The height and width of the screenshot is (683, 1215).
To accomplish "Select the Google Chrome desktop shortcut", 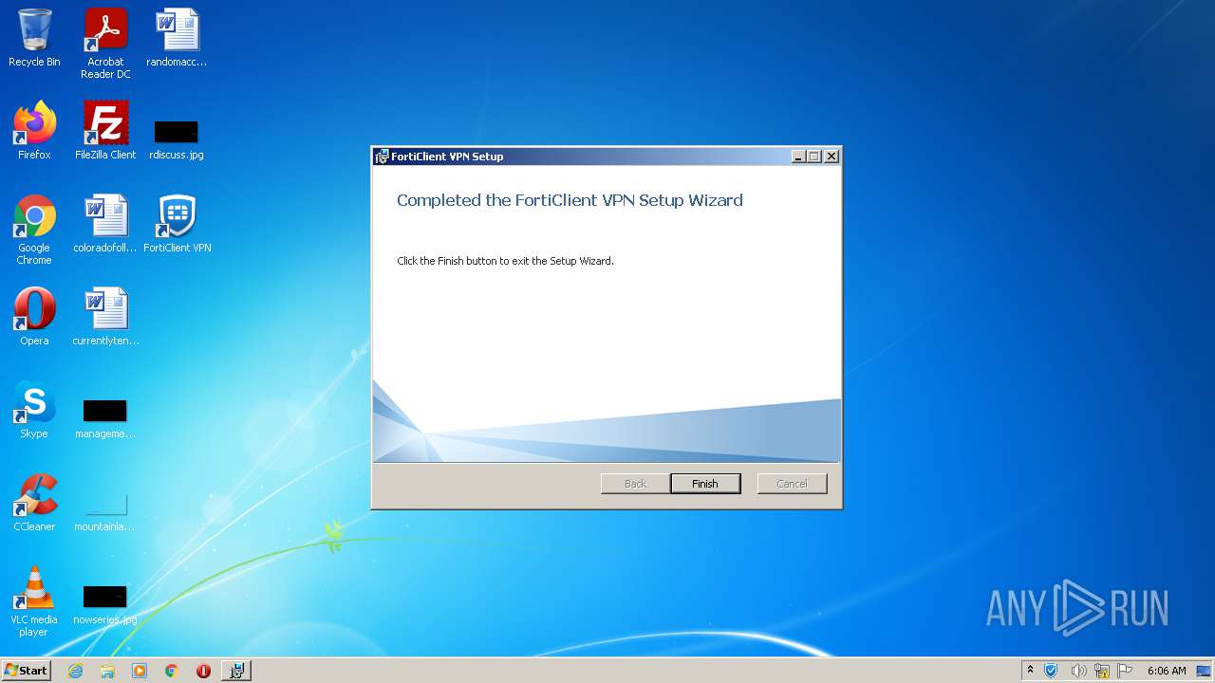I will pos(34,230).
